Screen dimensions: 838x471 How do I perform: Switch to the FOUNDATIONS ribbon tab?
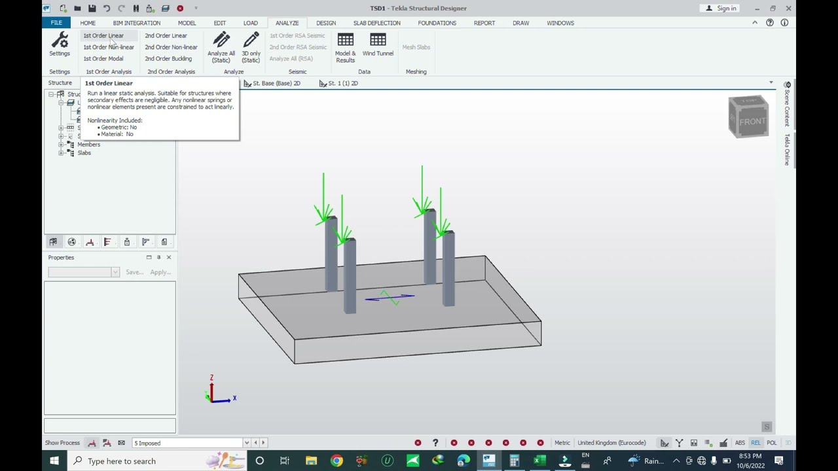tap(437, 23)
